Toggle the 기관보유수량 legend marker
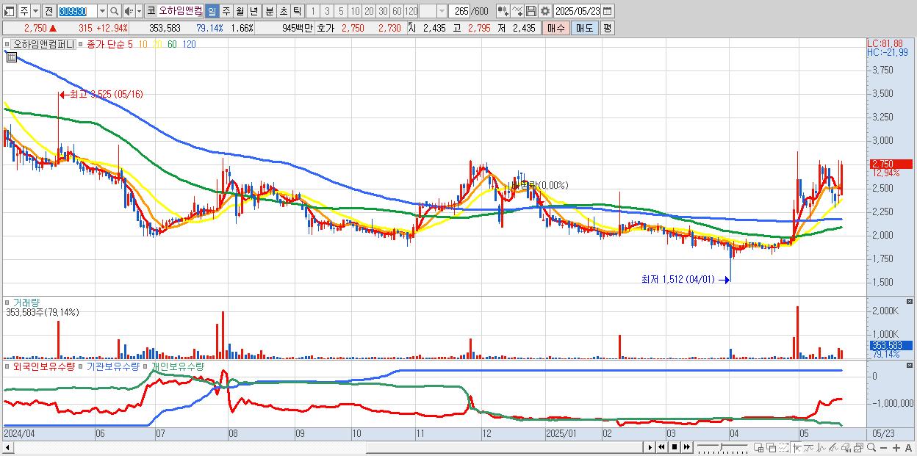Image resolution: width=917 pixels, height=456 pixels. [x=82, y=366]
